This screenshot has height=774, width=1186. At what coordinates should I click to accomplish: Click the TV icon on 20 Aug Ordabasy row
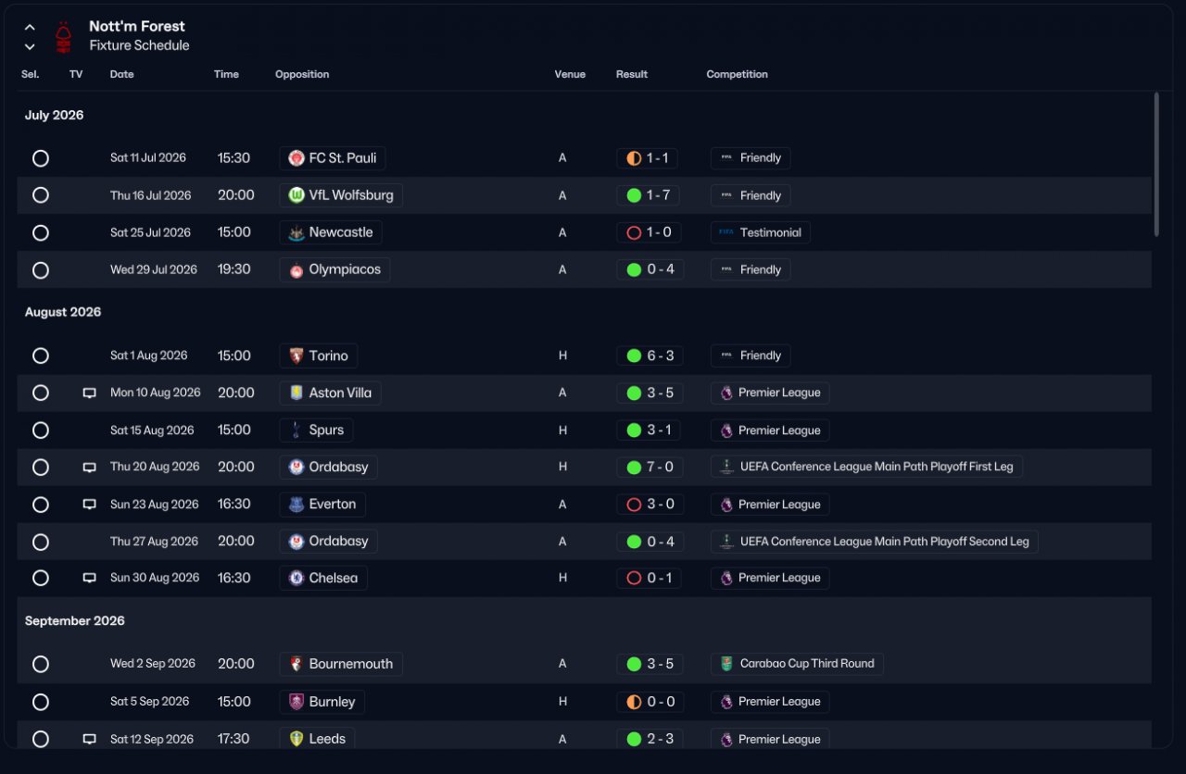[x=89, y=468]
